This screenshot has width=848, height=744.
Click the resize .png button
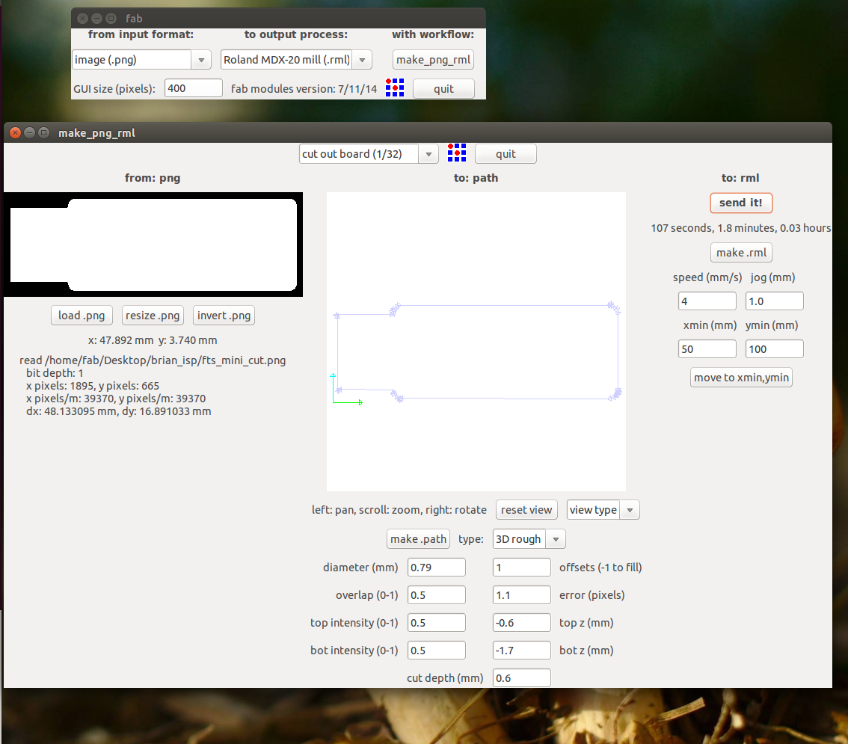(x=153, y=316)
